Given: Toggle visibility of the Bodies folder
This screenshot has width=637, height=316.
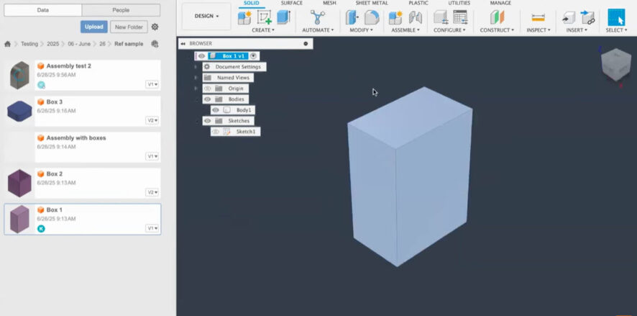Looking at the screenshot, I should coord(208,99).
